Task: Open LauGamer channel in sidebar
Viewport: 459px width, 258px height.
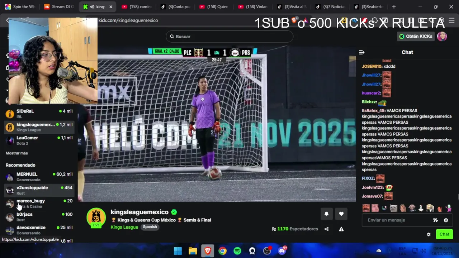Action: [39, 140]
